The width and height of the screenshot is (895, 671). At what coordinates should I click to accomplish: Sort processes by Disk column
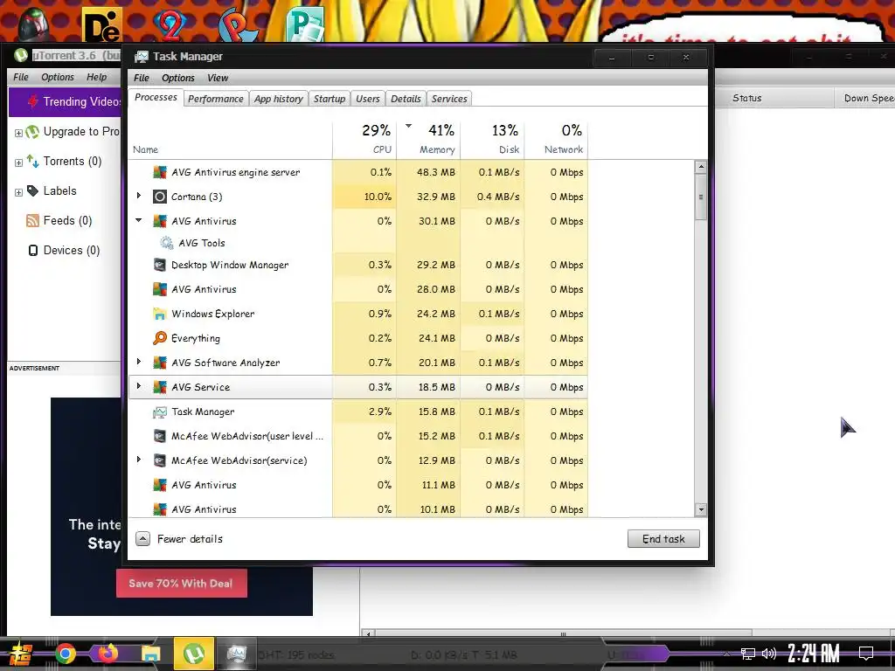coord(492,139)
